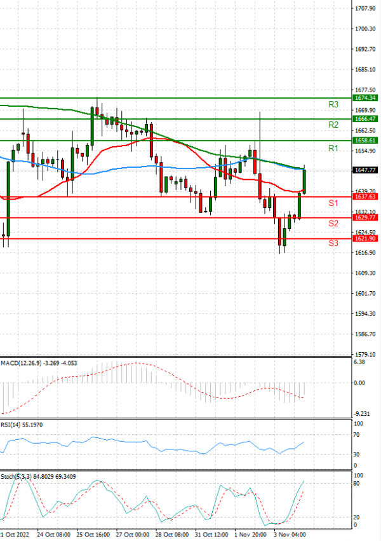381x541 pixels.
Task: Click the 3 Nov 04:00 time label
Action: pos(290,535)
